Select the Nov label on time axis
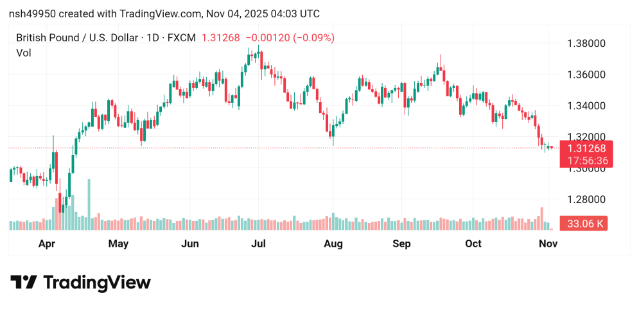Image resolution: width=639 pixels, height=309 pixels. [x=547, y=244]
